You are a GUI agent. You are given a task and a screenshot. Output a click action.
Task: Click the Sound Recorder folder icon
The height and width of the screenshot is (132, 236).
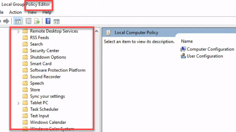(x=25, y=77)
